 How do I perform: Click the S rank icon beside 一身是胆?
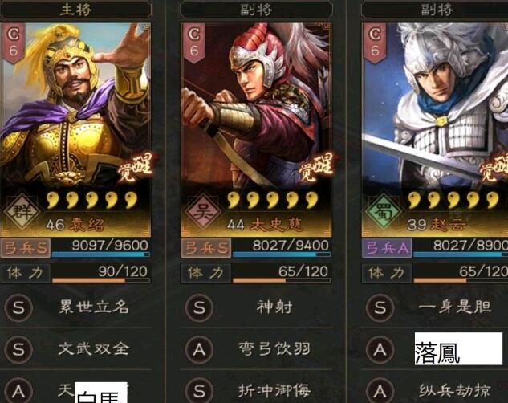coord(380,307)
